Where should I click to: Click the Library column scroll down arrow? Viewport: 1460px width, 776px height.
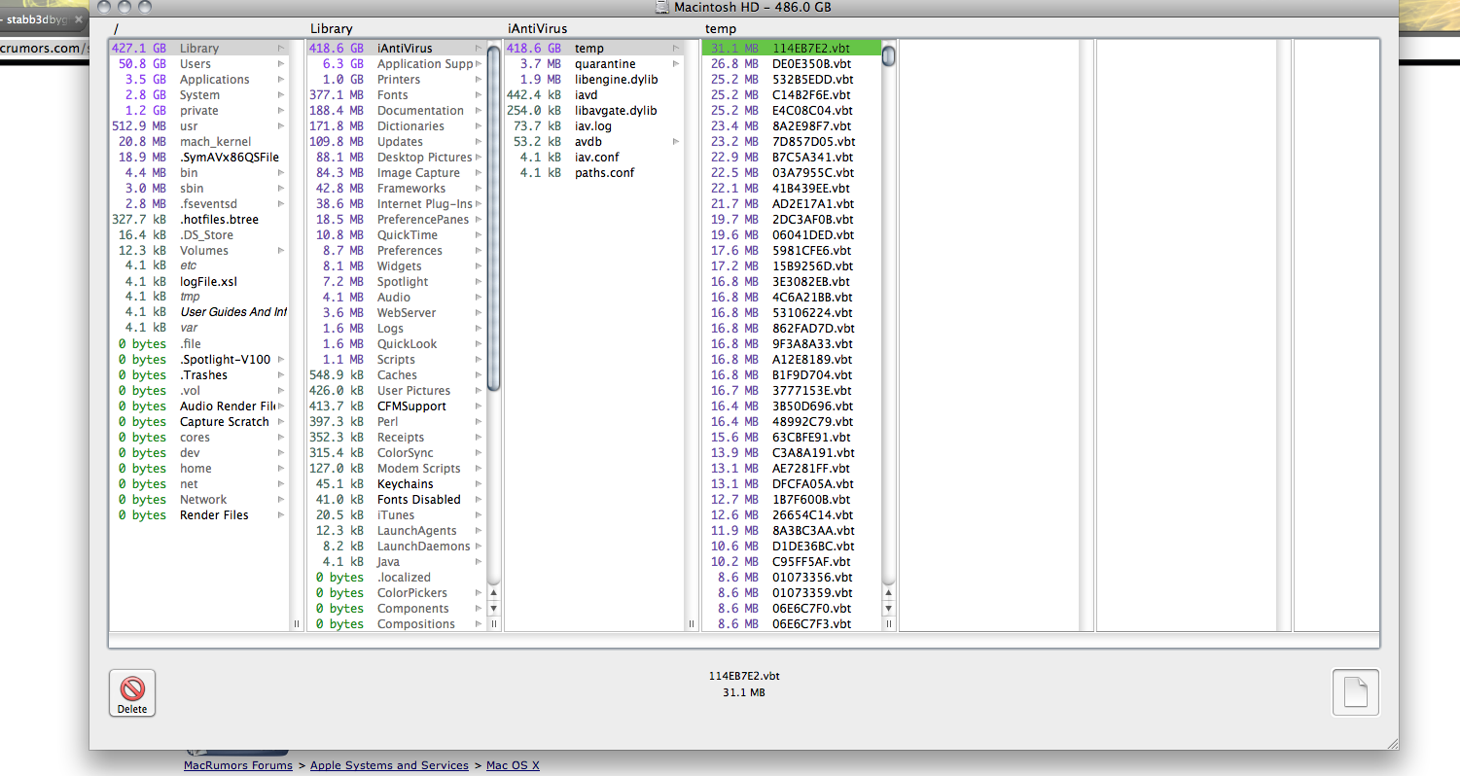pos(493,608)
